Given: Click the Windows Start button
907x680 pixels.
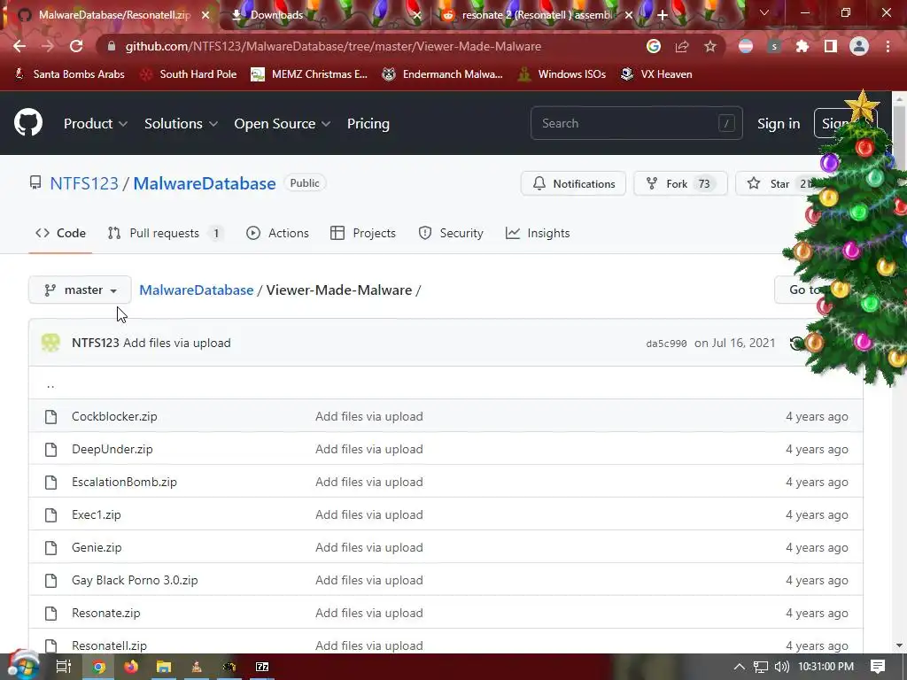Looking at the screenshot, I should (x=24, y=666).
